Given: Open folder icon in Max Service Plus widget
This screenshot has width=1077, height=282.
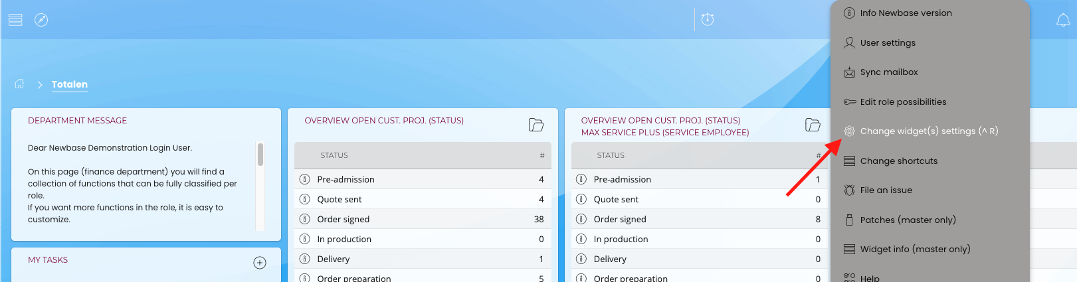Looking at the screenshot, I should [x=813, y=125].
